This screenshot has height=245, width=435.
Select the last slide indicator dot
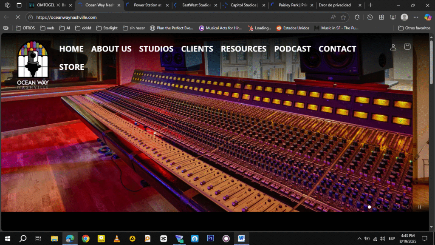click(x=407, y=207)
